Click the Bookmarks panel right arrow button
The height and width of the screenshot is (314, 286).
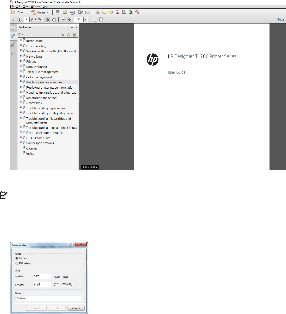(x=76, y=27)
